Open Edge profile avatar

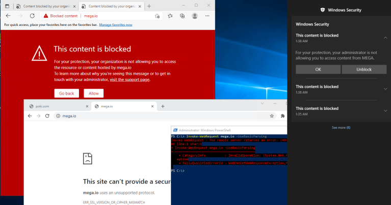tap(195, 16)
